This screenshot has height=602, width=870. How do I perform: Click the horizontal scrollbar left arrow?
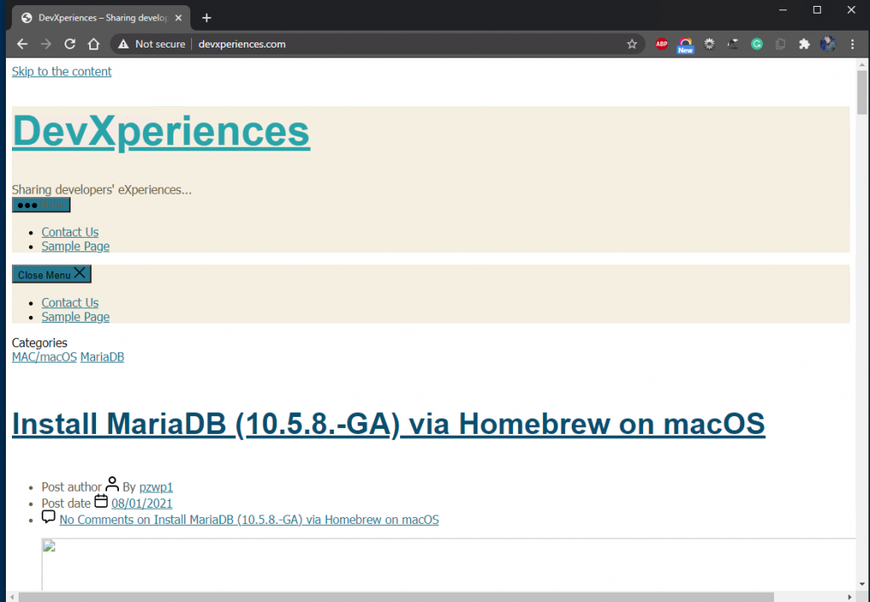12,597
